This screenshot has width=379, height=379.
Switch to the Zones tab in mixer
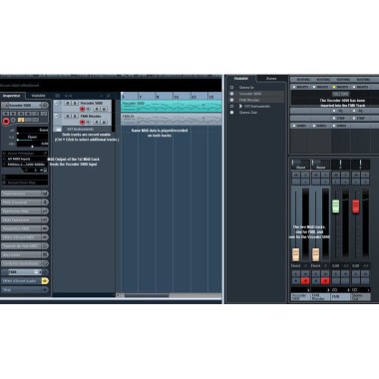point(271,79)
